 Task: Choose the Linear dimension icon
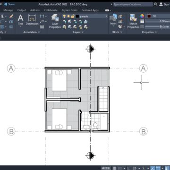42,16
